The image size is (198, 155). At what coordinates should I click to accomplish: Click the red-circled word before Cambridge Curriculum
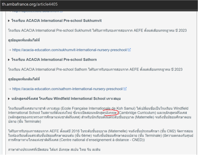click(111, 113)
